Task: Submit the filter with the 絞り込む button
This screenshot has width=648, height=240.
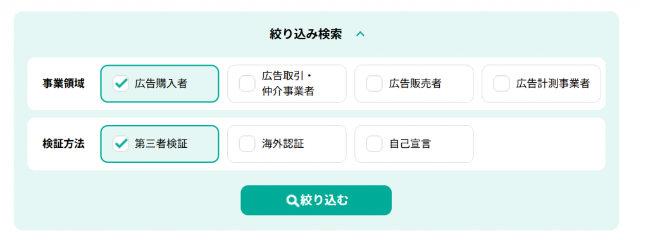Action: click(316, 200)
